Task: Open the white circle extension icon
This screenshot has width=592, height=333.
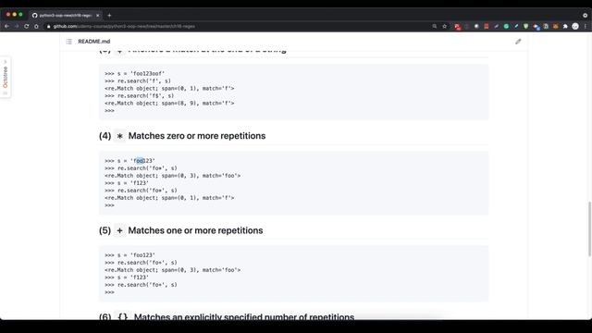Action: tap(476, 27)
